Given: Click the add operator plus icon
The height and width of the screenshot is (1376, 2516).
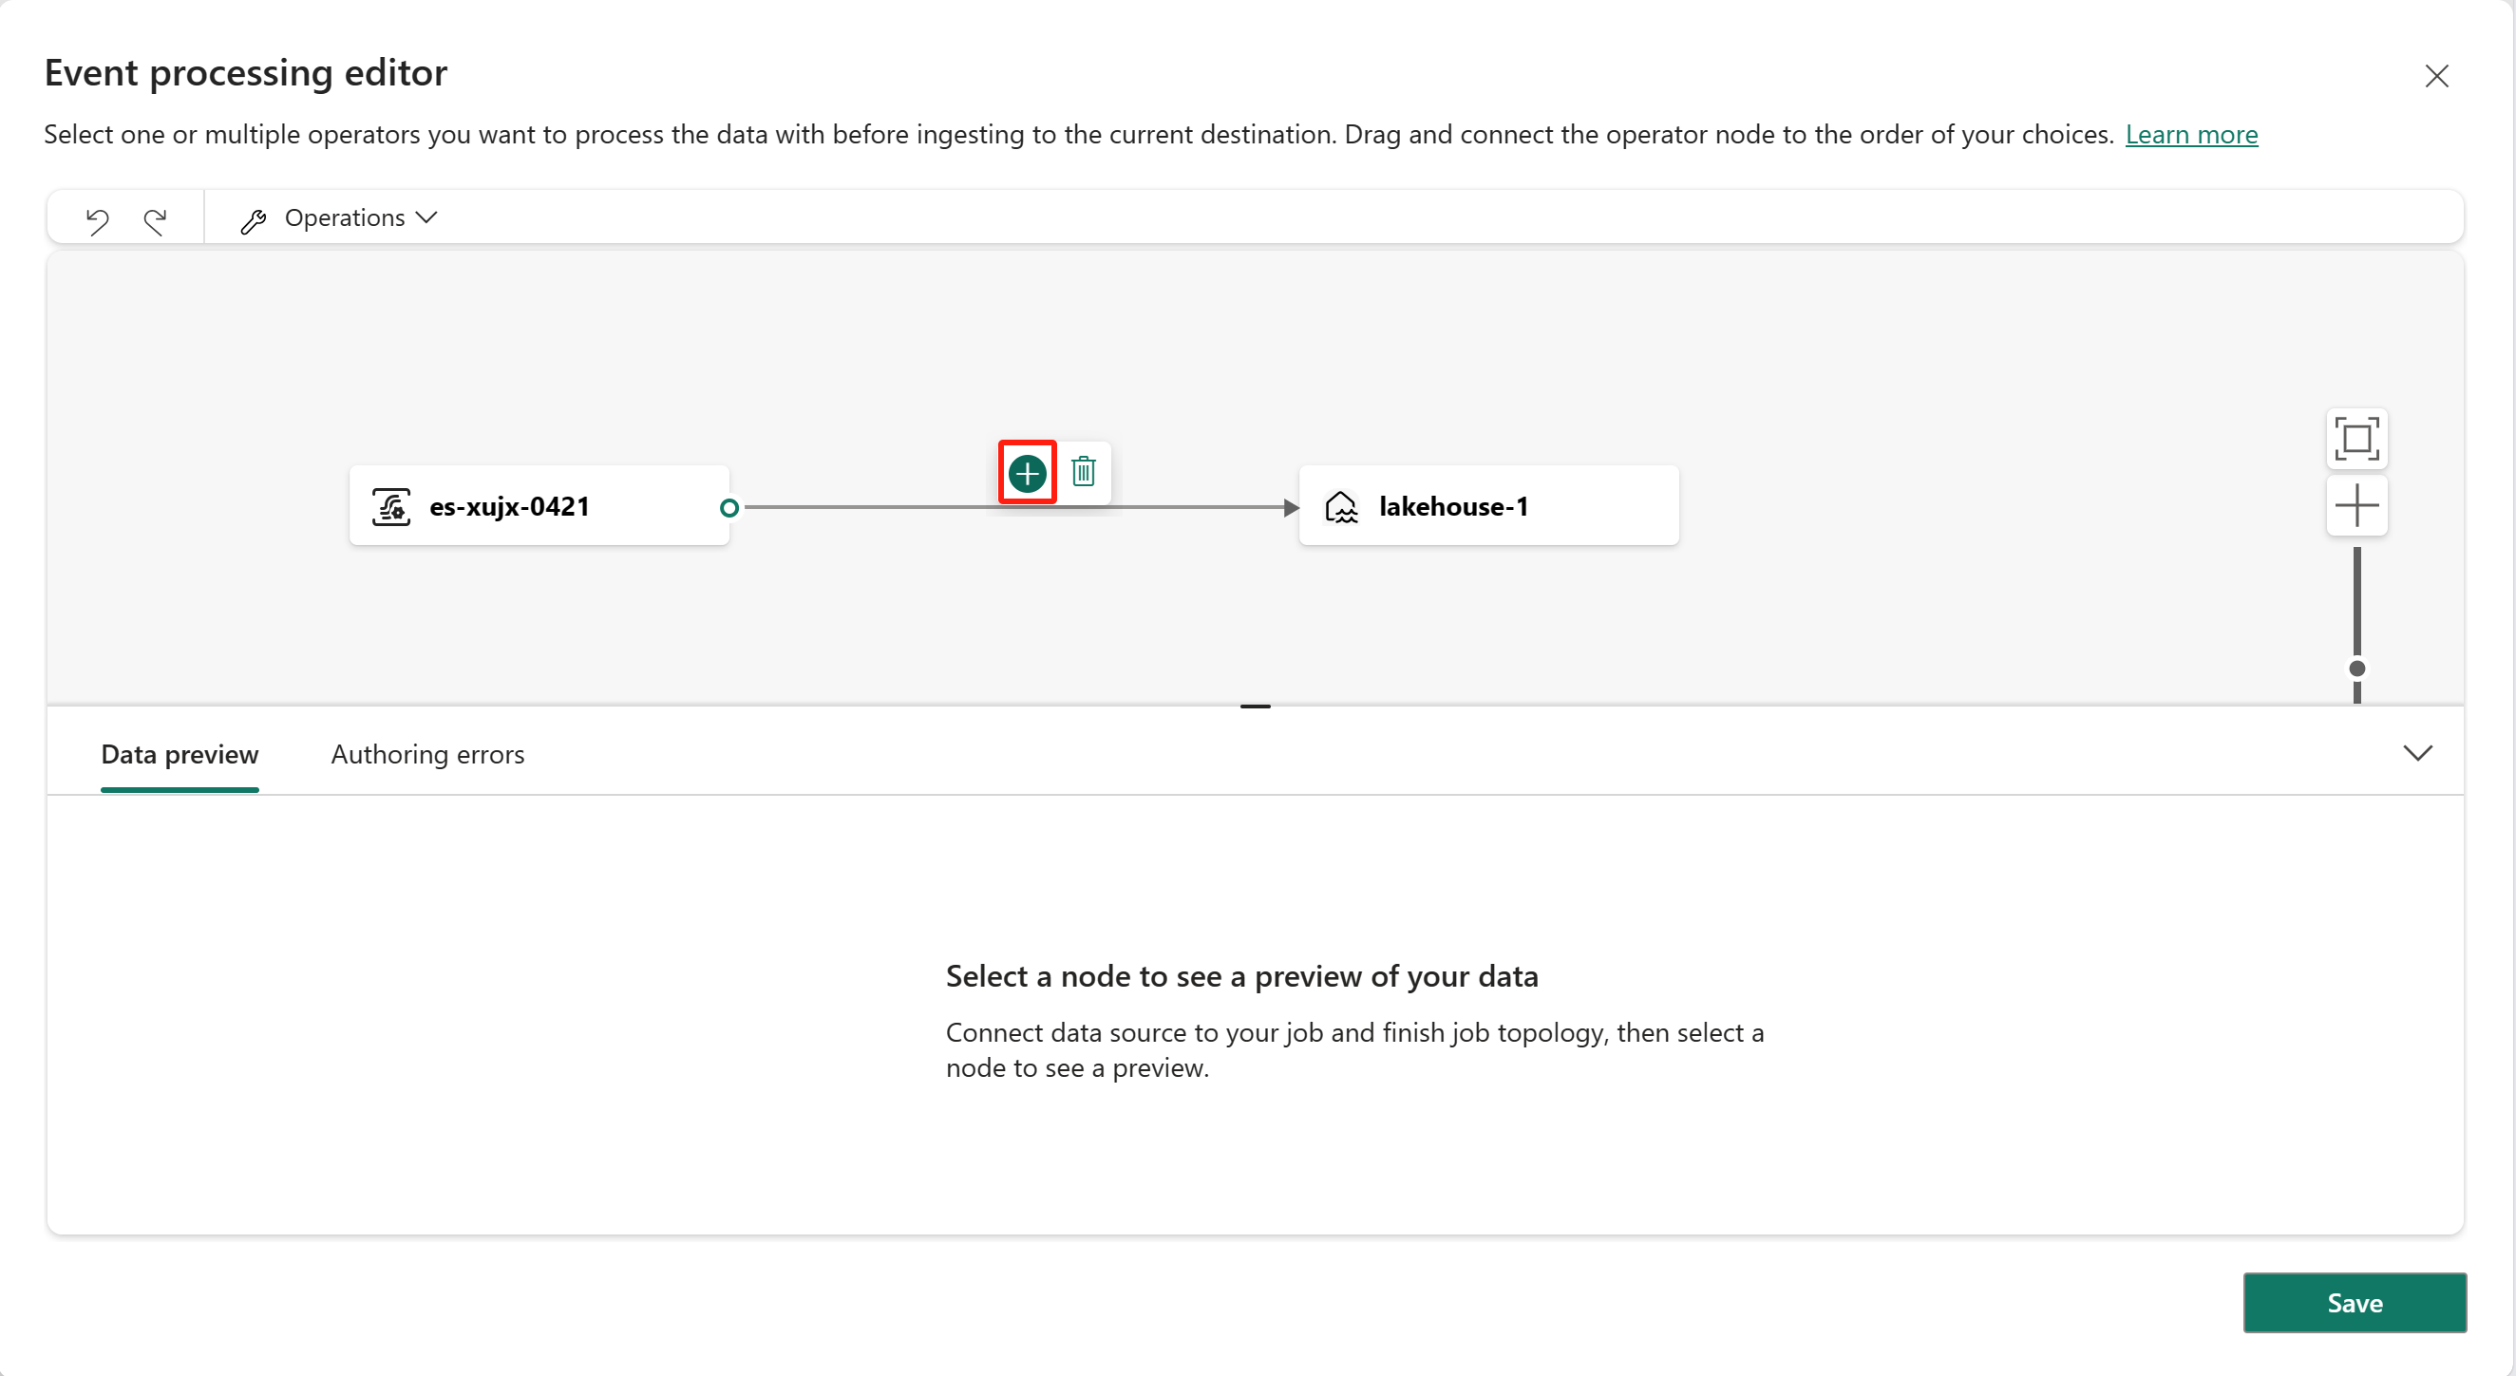Looking at the screenshot, I should (1029, 473).
